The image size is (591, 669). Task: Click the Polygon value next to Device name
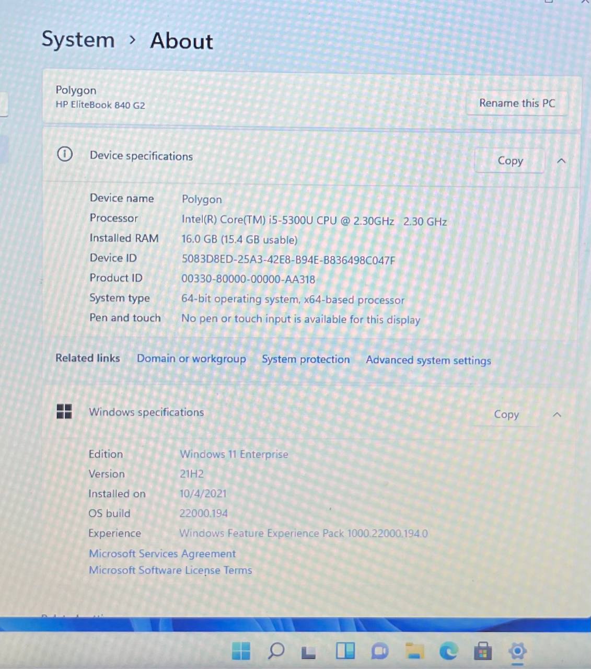point(202,199)
